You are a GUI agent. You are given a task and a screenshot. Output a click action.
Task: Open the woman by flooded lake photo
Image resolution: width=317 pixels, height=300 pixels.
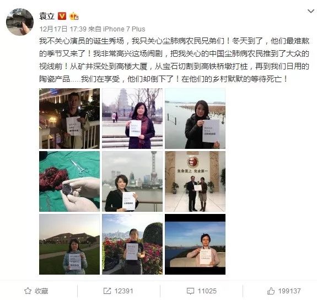195,119
